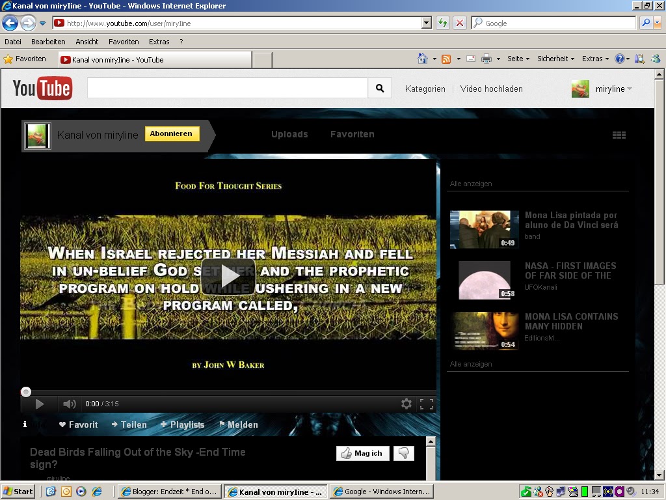Open the Favoriten star in favorites bar
This screenshot has width=666, height=500.
(x=25, y=59)
